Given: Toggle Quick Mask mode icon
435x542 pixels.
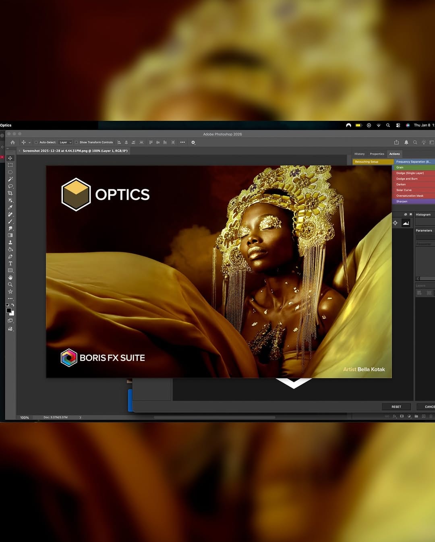Looking at the screenshot, I should pyautogui.click(x=10, y=321).
